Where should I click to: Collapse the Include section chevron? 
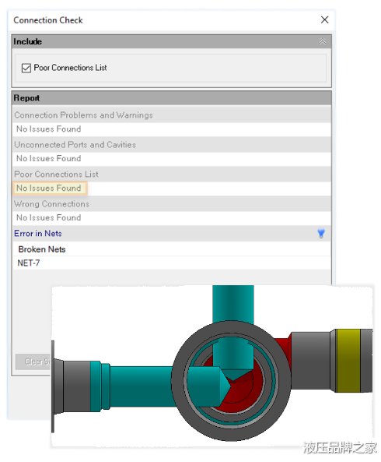pos(323,41)
